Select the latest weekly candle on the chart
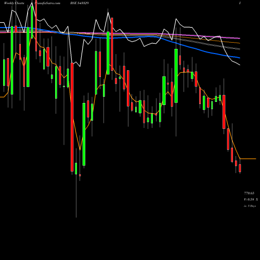The image size is (260, 260). 240,168
